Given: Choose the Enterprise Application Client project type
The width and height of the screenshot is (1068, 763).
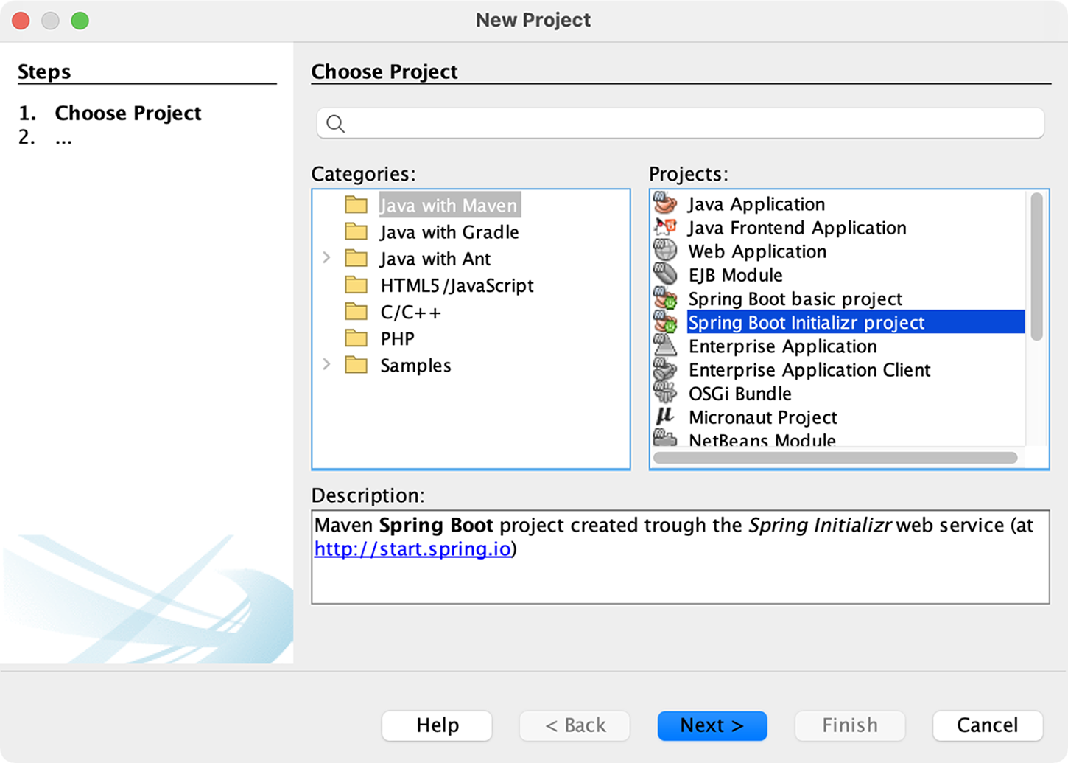Looking at the screenshot, I should pyautogui.click(x=809, y=369).
